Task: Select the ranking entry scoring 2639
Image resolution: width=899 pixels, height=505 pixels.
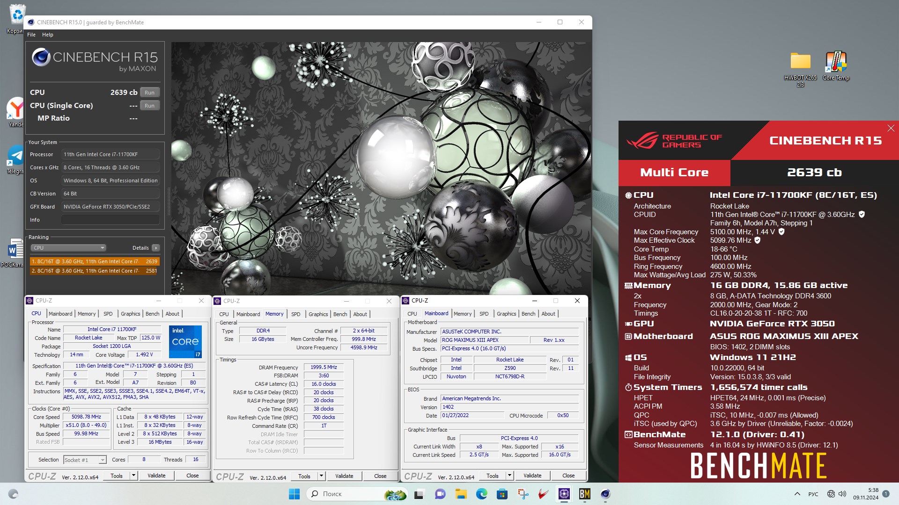Action: pos(95,261)
